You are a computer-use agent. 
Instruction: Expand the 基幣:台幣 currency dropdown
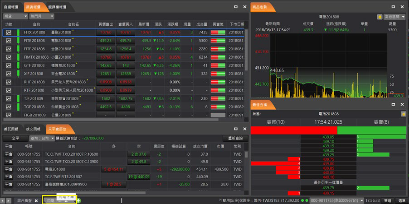coord(41,138)
